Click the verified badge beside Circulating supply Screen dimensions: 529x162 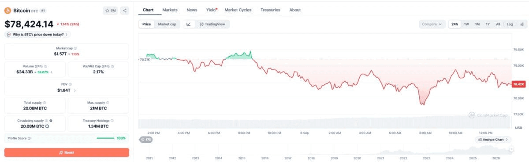[51, 121]
